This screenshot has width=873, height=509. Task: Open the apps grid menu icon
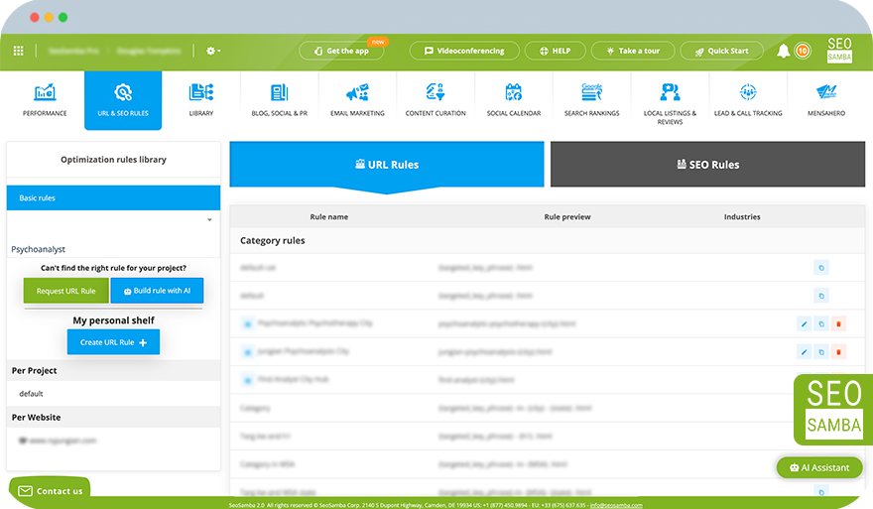click(19, 51)
